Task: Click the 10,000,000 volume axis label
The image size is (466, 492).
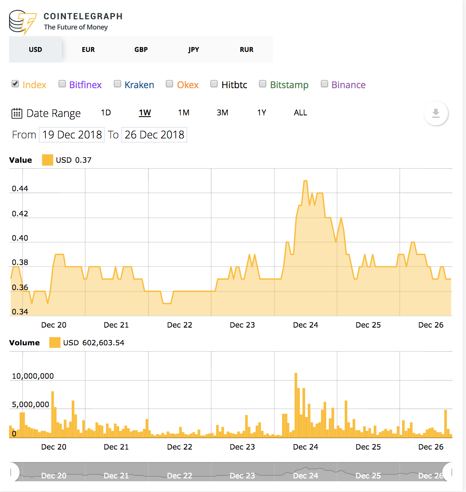Action: click(33, 376)
